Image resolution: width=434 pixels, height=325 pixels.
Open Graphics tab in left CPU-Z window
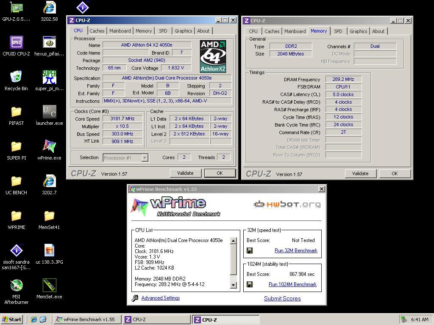[183, 30]
